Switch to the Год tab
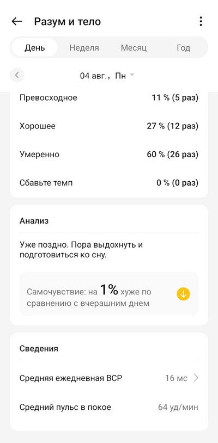218x443 pixels. click(184, 47)
